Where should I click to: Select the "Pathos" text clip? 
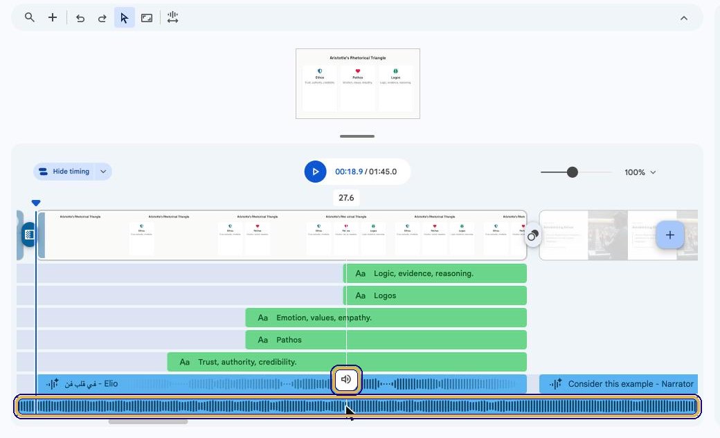386,340
